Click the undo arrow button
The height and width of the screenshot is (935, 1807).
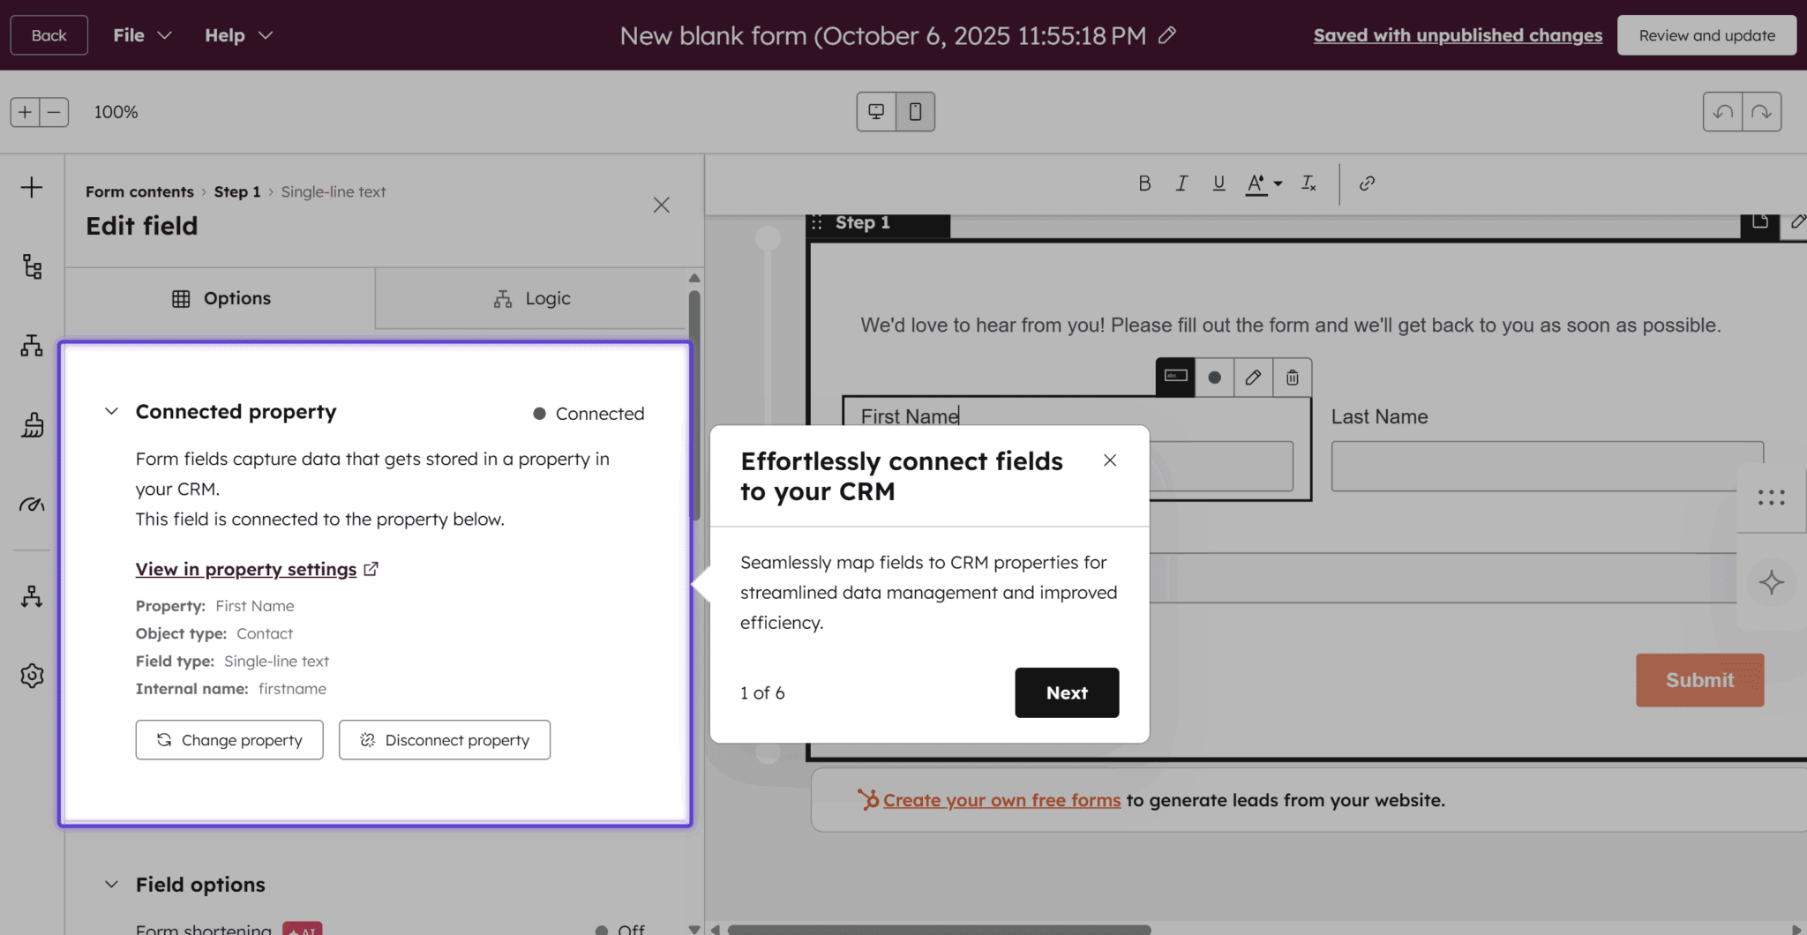[1722, 112]
